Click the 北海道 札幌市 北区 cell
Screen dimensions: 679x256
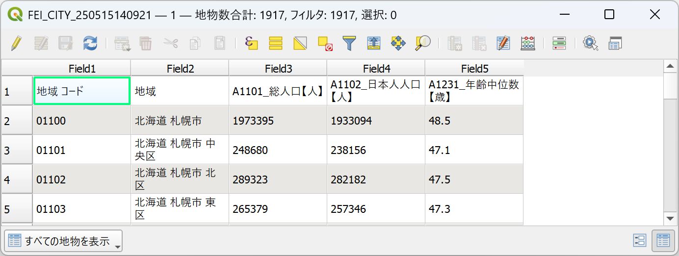coord(180,179)
